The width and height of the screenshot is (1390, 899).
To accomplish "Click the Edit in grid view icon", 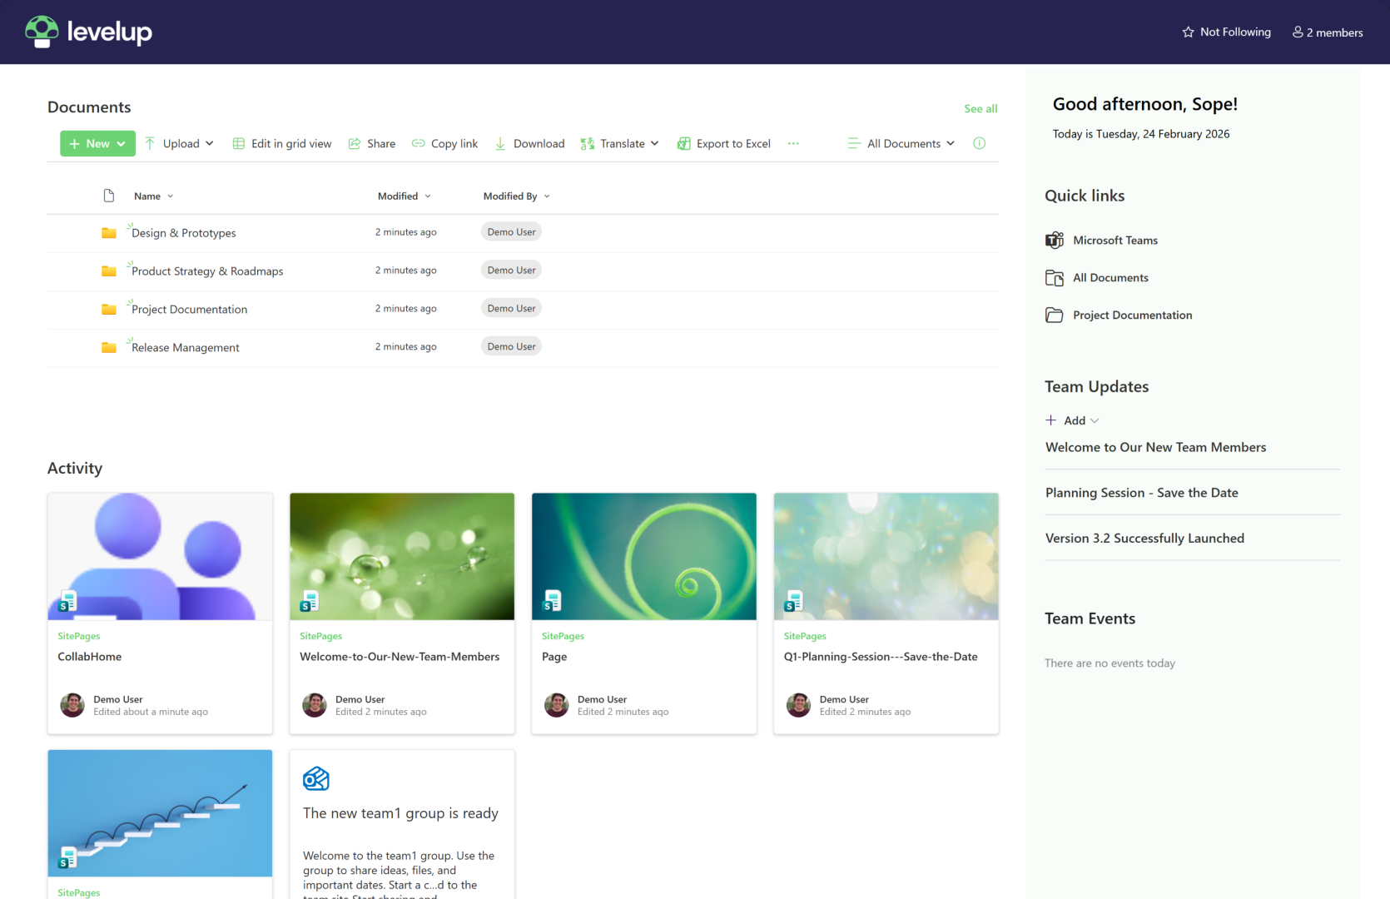I will click(x=239, y=143).
